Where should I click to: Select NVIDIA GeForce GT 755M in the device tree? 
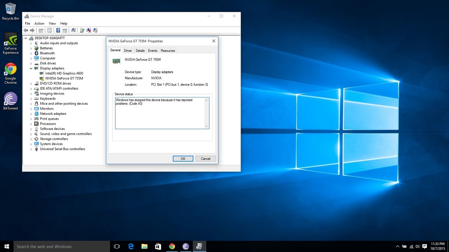tap(64, 78)
